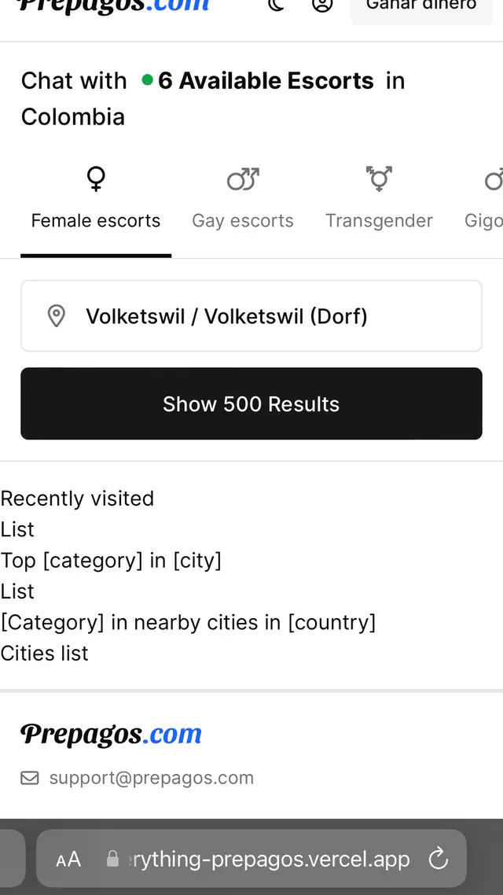
Task: Switch to the Transgender tab
Action: [x=379, y=220]
